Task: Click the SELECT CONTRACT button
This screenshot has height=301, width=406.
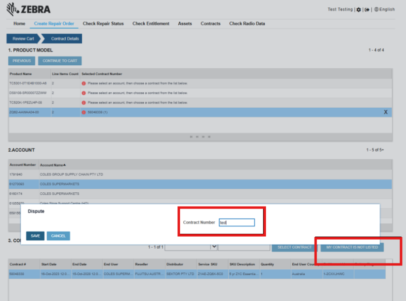Action: [x=295, y=248]
